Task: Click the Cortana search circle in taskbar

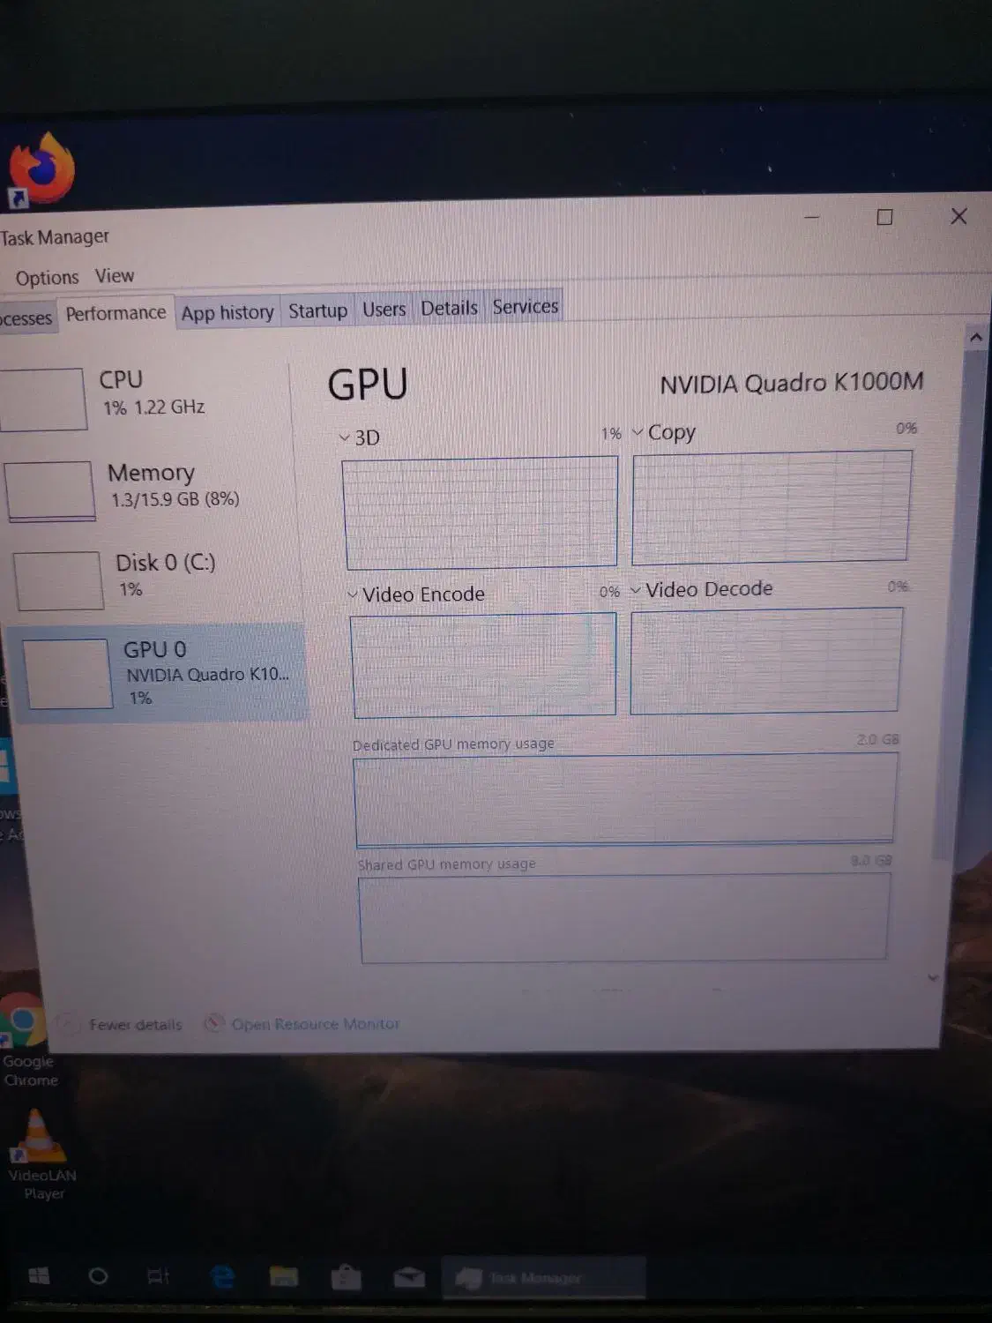Action: click(98, 1276)
